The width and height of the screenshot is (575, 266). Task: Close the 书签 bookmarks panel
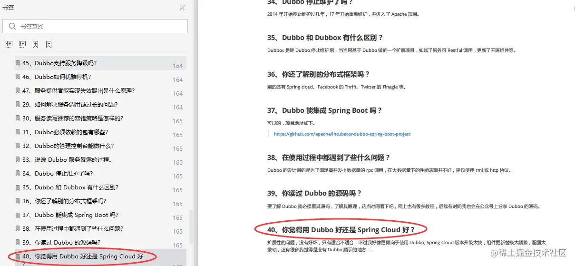(182, 8)
